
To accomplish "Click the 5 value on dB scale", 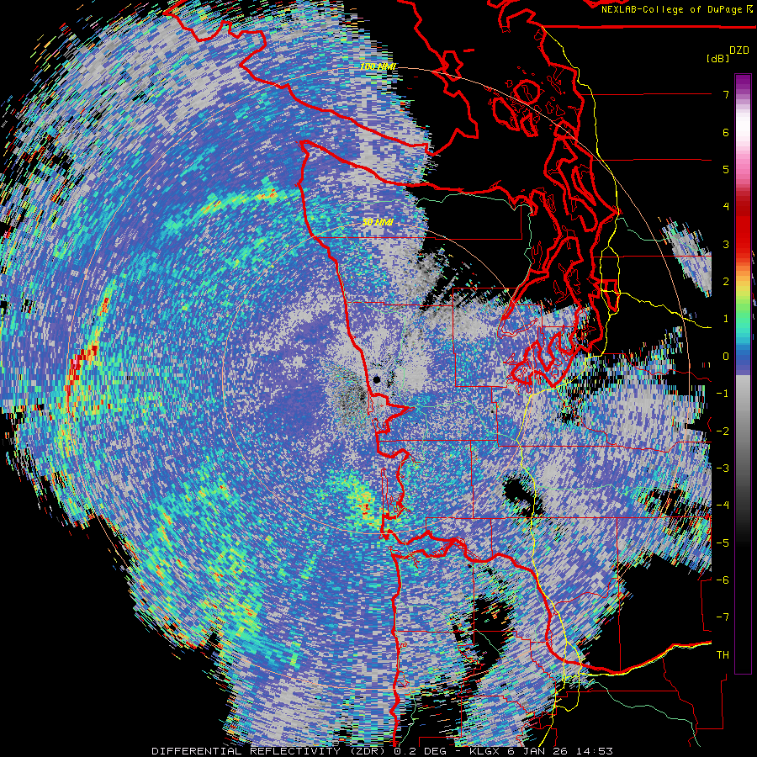I will click(x=726, y=169).
